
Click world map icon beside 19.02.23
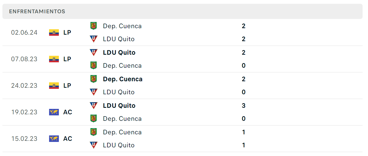(x=54, y=112)
